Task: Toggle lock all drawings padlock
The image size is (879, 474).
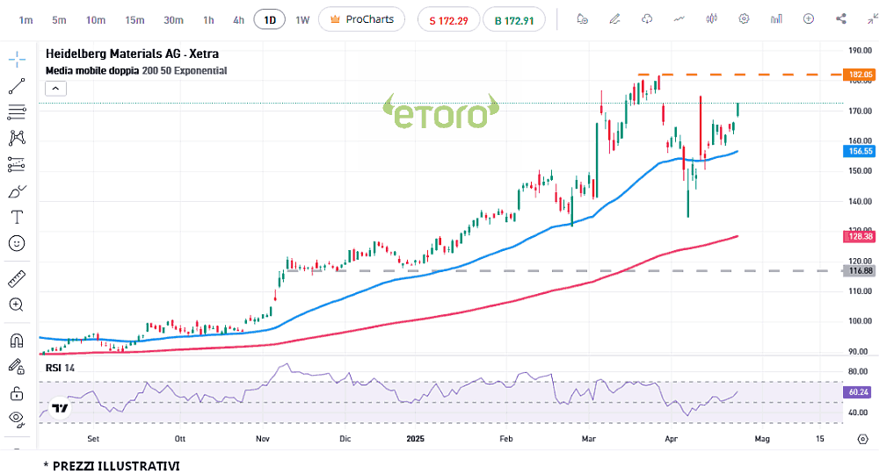Action: tap(17, 393)
